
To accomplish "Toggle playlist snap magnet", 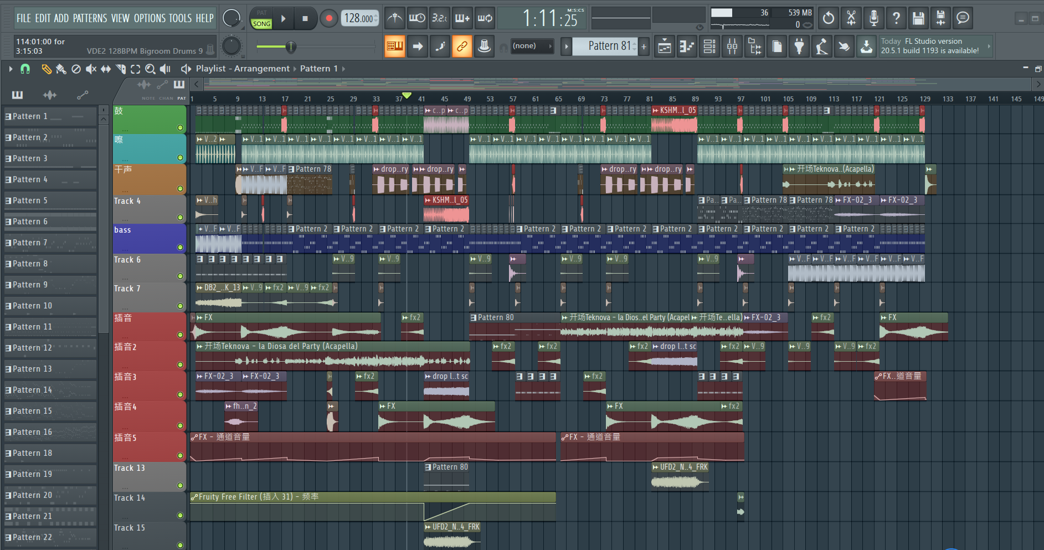I will 25,69.
